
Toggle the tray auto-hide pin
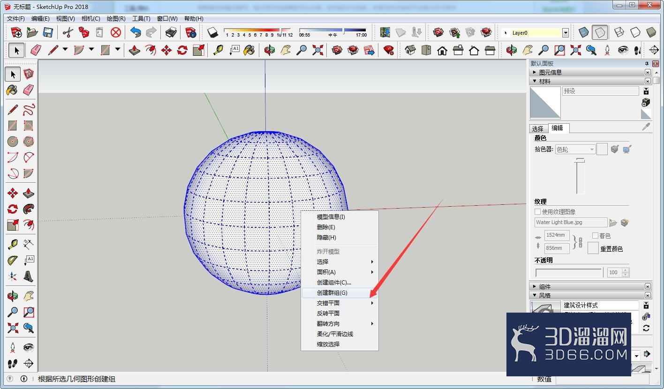(647, 64)
